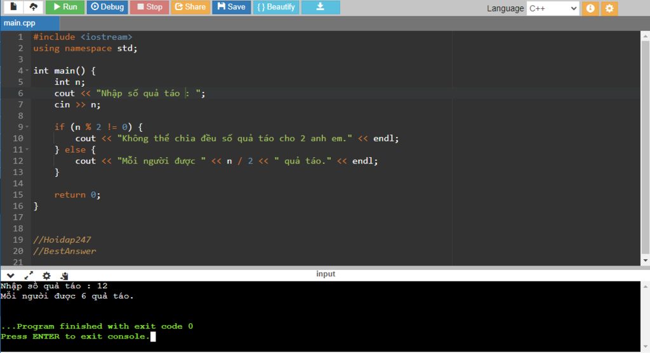Click "Press ENTER to exit console." text

coord(75,337)
